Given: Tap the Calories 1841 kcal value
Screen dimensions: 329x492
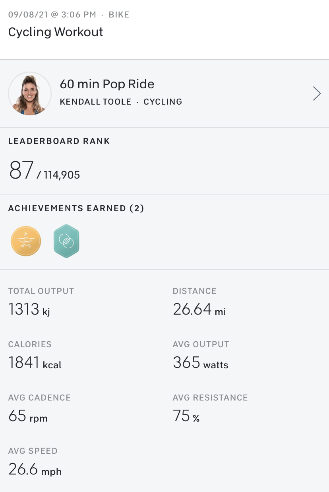Looking at the screenshot, I should pyautogui.click(x=35, y=363).
